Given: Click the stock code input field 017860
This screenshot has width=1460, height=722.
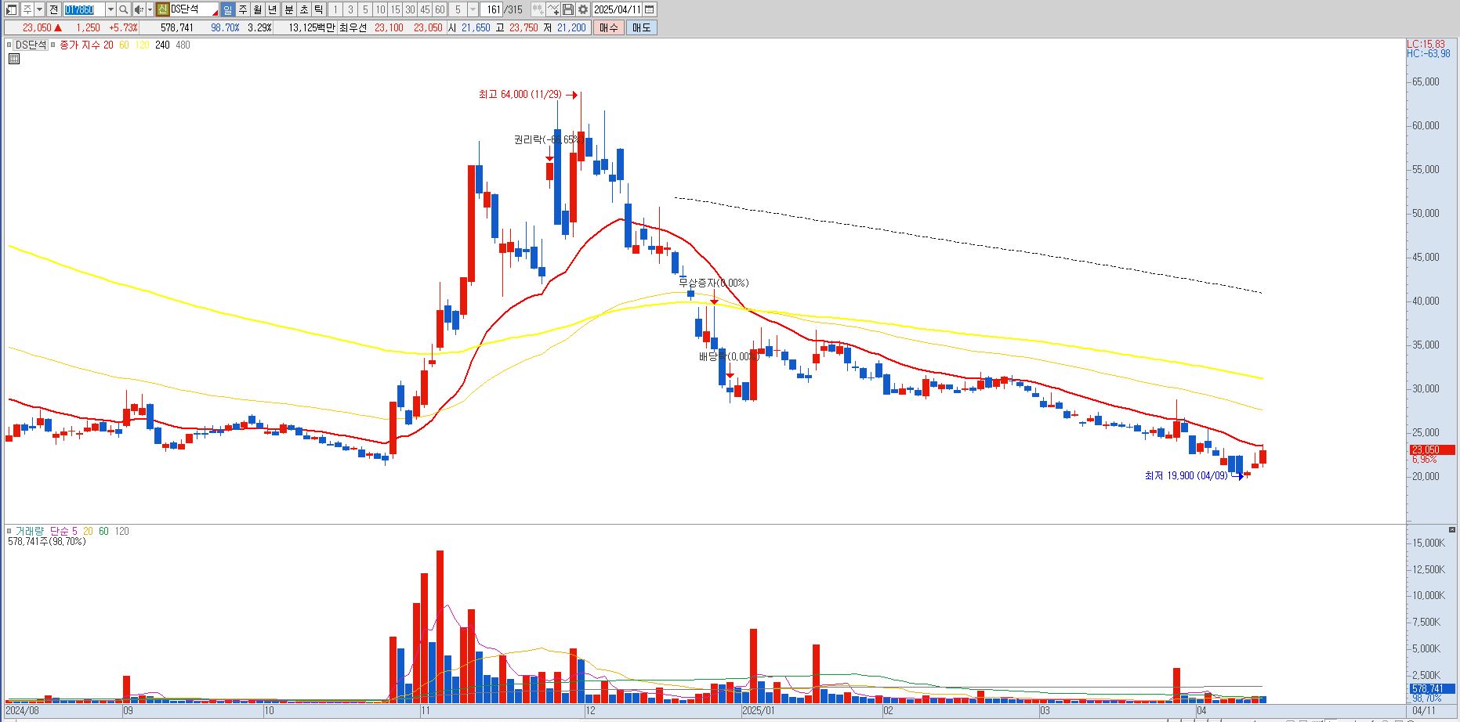Looking at the screenshot, I should tap(84, 9).
